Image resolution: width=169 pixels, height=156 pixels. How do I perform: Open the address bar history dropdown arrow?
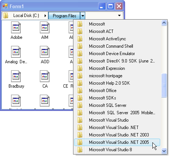tap(119, 16)
